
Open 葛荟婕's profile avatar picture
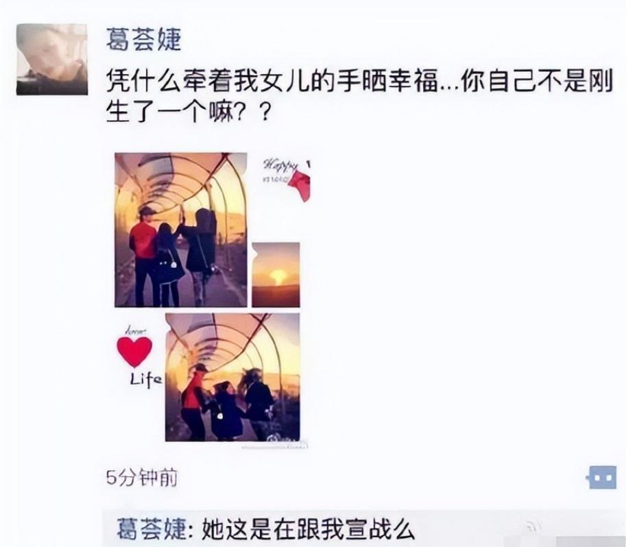coord(52,59)
